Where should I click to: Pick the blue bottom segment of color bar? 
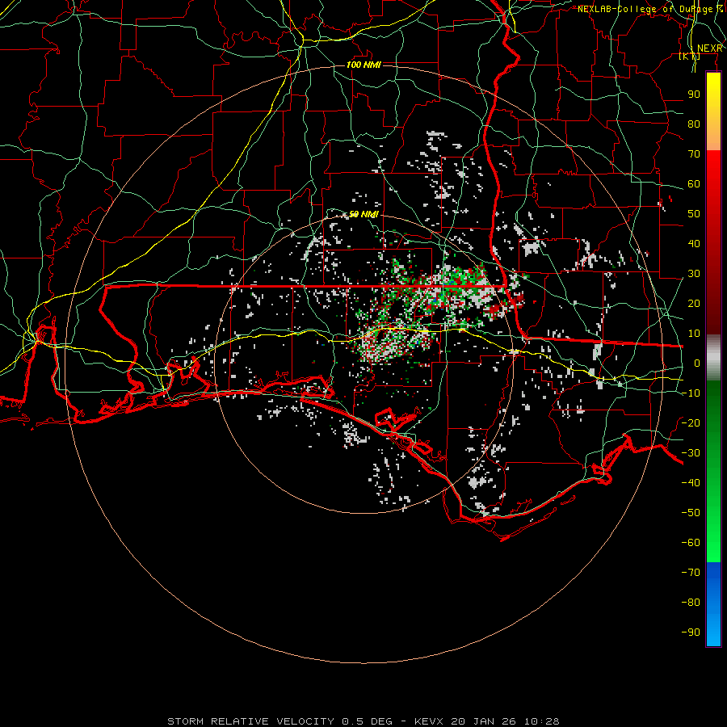(x=713, y=604)
